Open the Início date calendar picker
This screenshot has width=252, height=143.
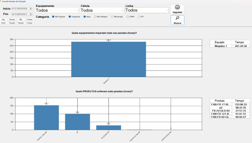coord(31,9)
